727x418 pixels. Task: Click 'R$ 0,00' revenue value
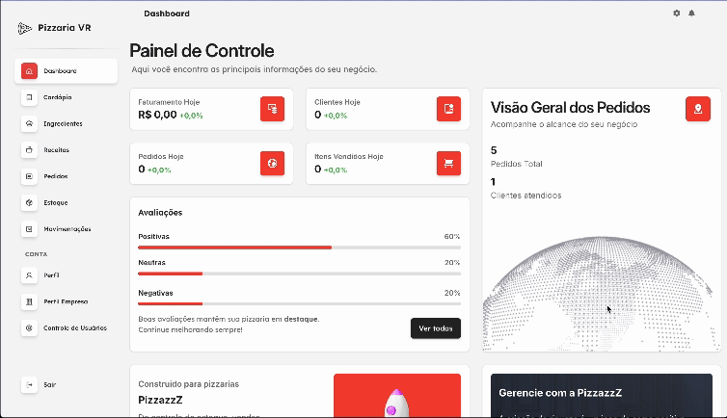(x=157, y=115)
